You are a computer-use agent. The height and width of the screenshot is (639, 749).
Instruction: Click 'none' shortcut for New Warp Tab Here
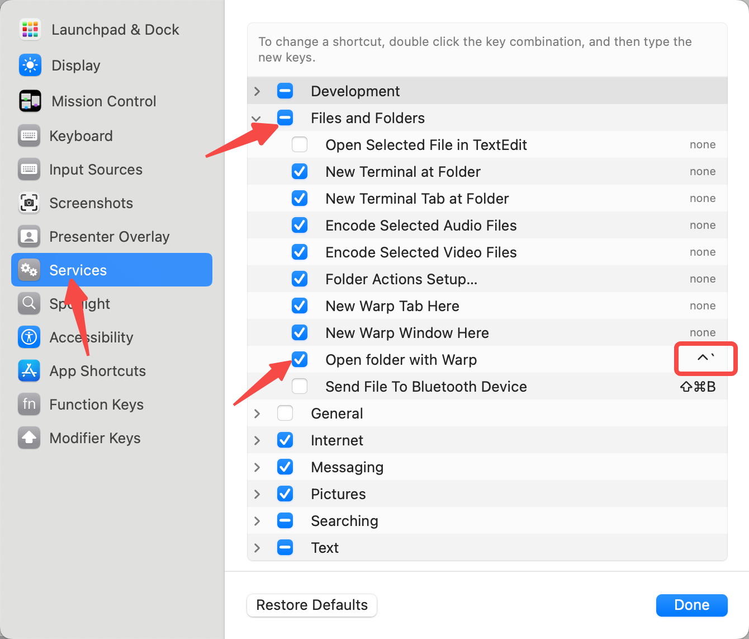click(703, 306)
